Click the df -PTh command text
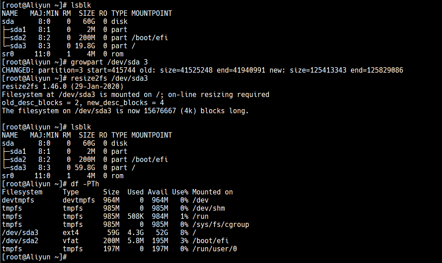The height and width of the screenshot is (263, 442). click(85, 184)
